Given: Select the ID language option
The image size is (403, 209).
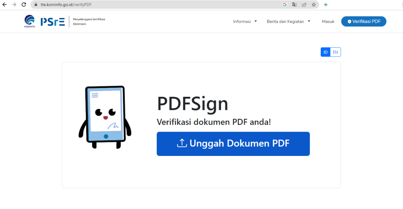Looking at the screenshot, I should [326, 52].
